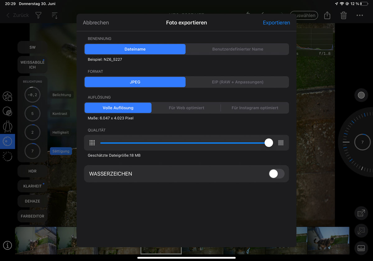Click the filter funnel icon

(38, 15)
